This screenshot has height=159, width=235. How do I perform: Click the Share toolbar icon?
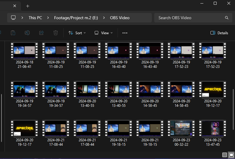41,33
